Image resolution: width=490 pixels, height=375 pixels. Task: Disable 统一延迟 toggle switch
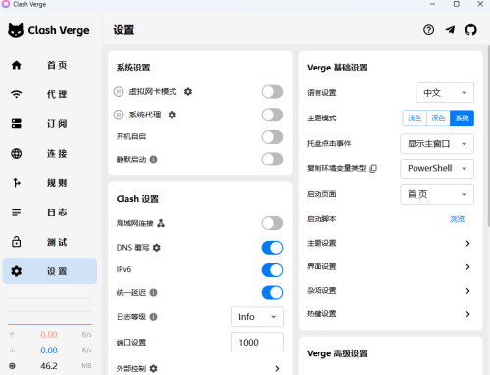[x=272, y=293]
